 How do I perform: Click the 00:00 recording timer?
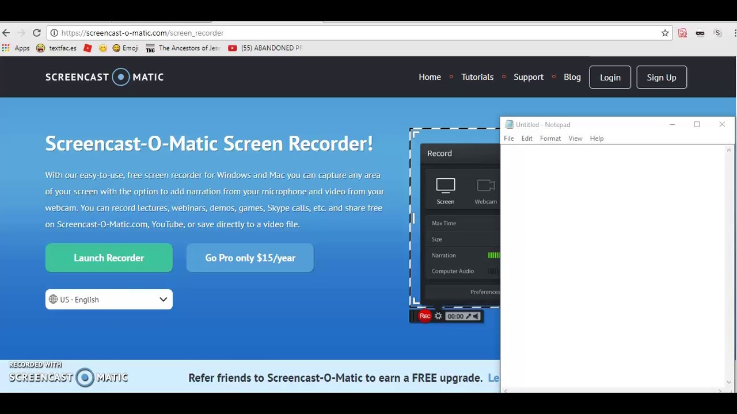pyautogui.click(x=455, y=316)
